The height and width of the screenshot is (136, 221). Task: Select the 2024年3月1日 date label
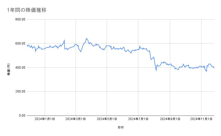(x=76, y=119)
